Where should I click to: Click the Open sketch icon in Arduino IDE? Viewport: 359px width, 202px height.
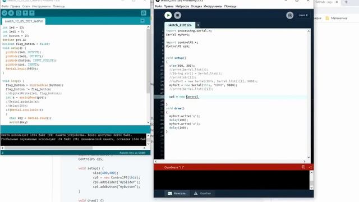pyautogui.click(x=25, y=13)
